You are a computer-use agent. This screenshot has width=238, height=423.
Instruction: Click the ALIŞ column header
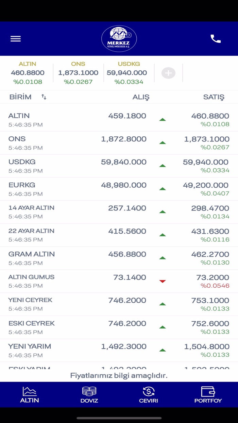141,97
